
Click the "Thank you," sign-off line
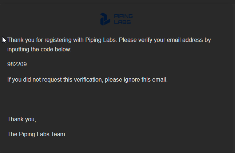(x=22, y=119)
